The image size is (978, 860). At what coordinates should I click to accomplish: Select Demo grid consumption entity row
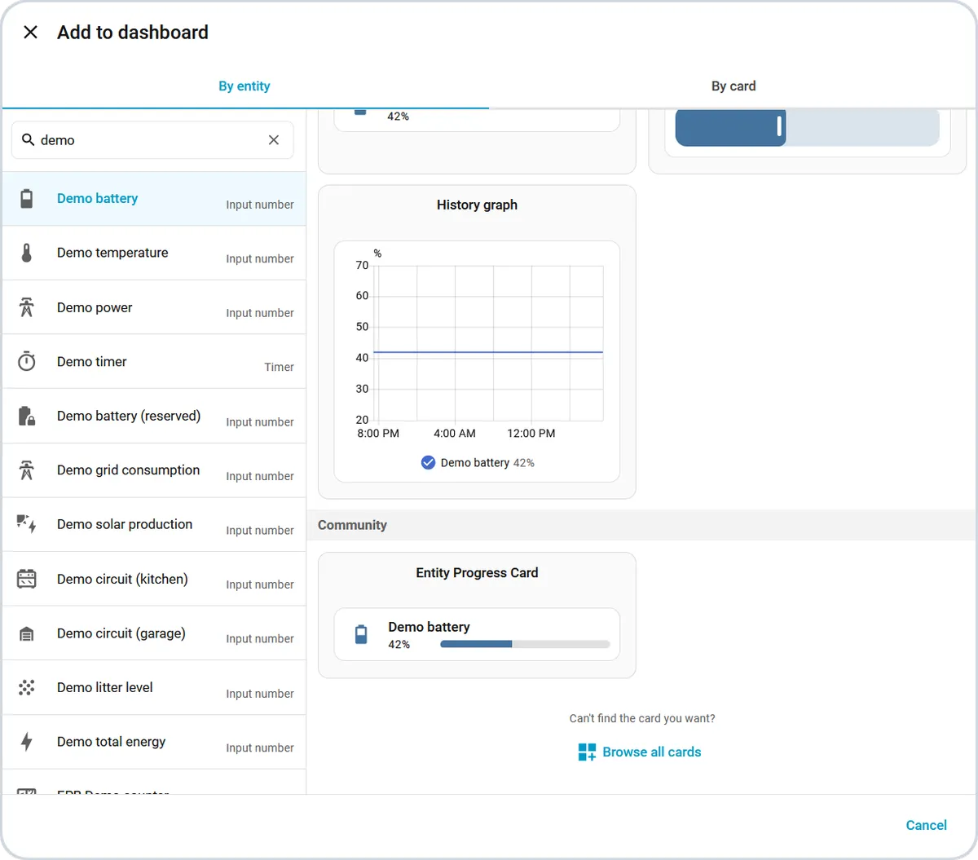pyautogui.click(x=154, y=470)
